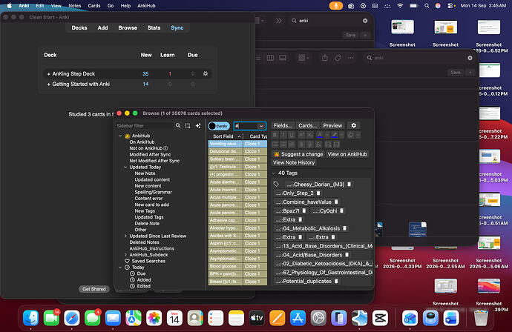Expand the Getting Started with Anki deck
This screenshot has height=332, width=512.
pos(49,84)
